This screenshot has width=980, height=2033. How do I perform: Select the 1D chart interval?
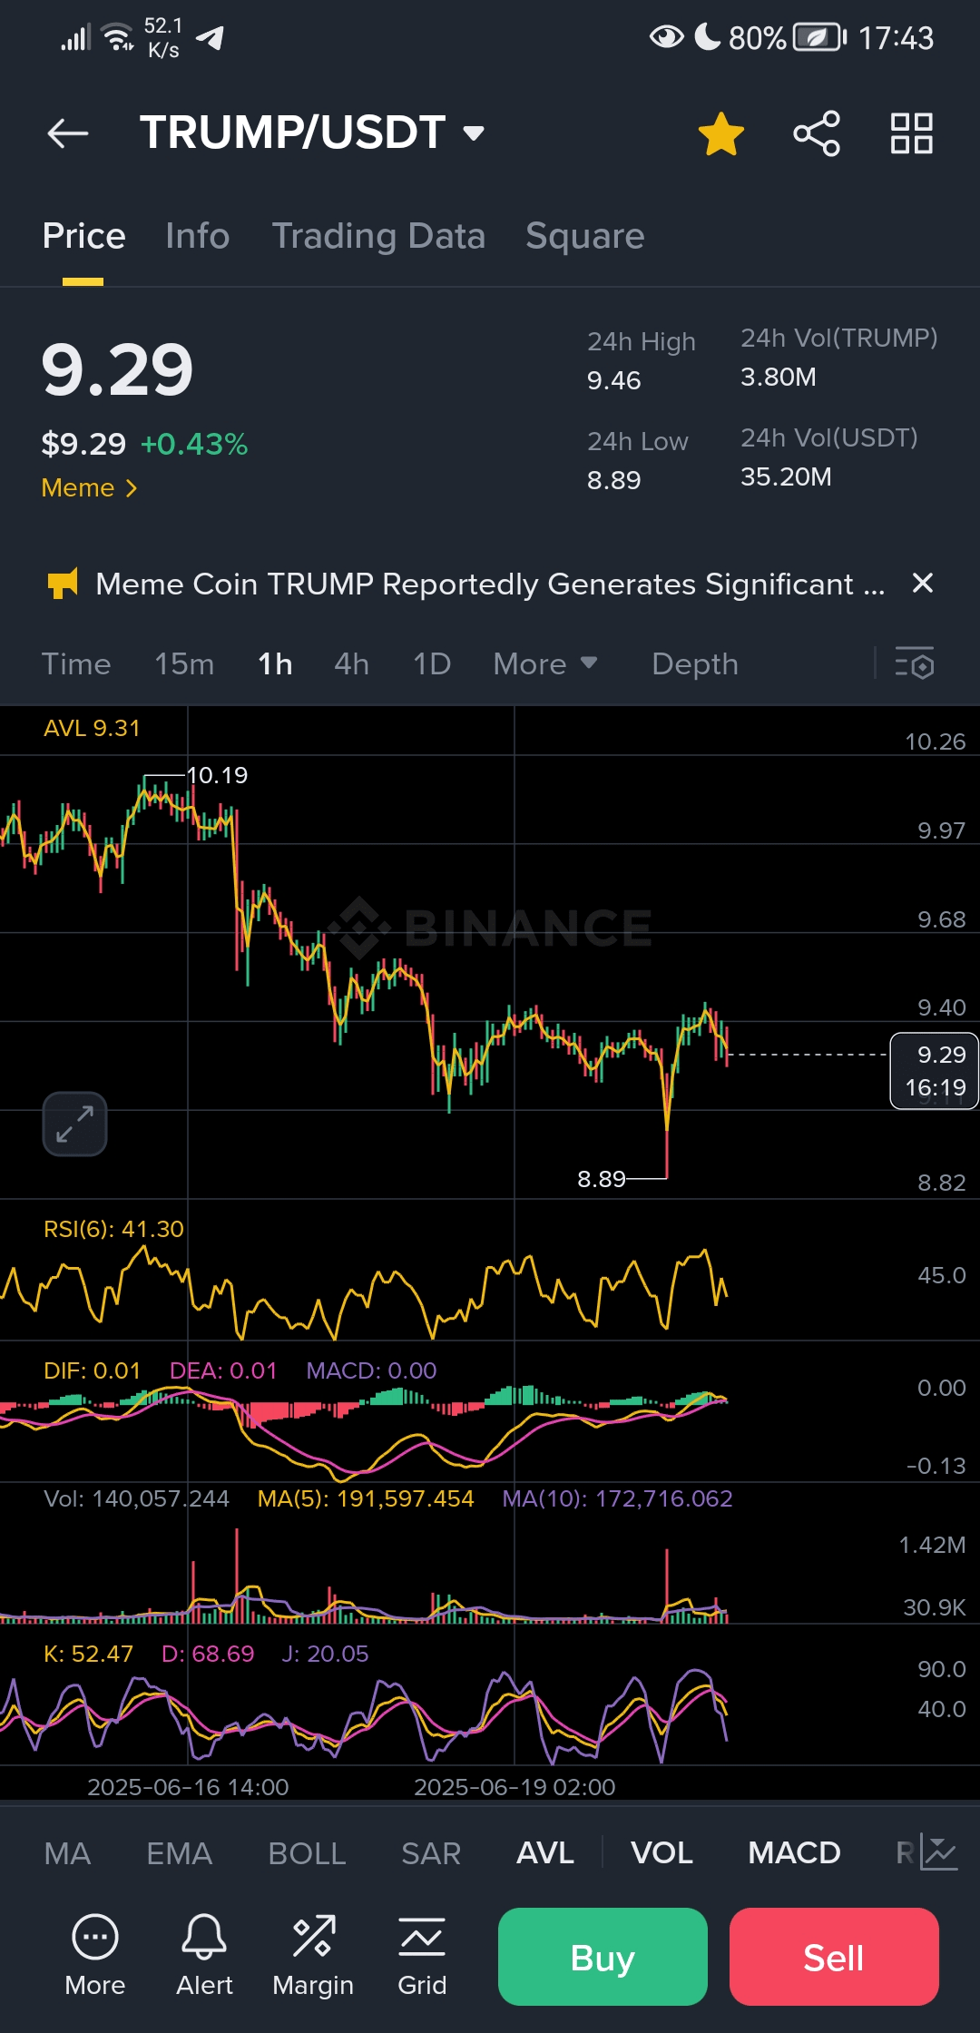[x=432, y=664]
